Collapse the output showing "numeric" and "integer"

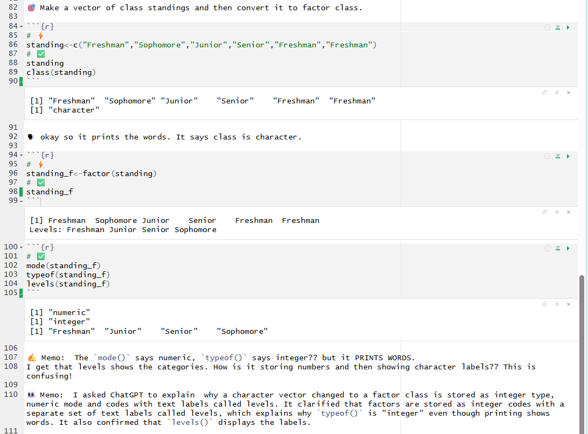[x=557, y=304]
